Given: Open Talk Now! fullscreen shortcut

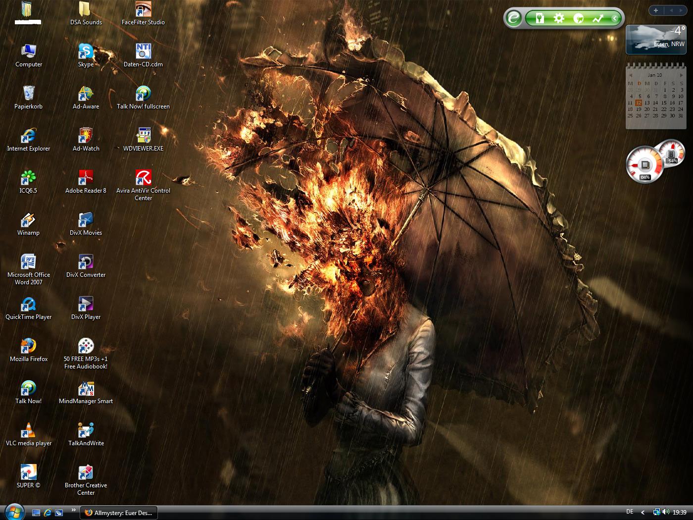Looking at the screenshot, I should point(143,97).
